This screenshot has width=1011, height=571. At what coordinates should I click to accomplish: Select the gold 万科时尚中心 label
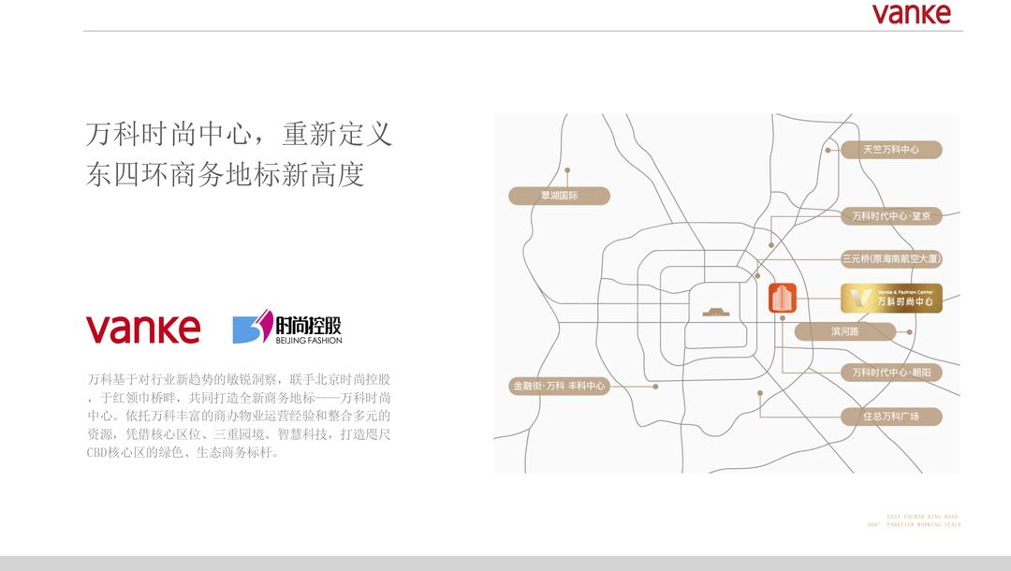pyautogui.click(x=891, y=298)
